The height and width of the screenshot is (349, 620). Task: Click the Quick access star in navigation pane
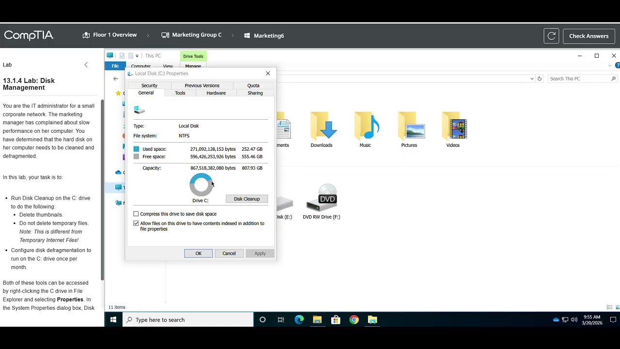[118, 93]
